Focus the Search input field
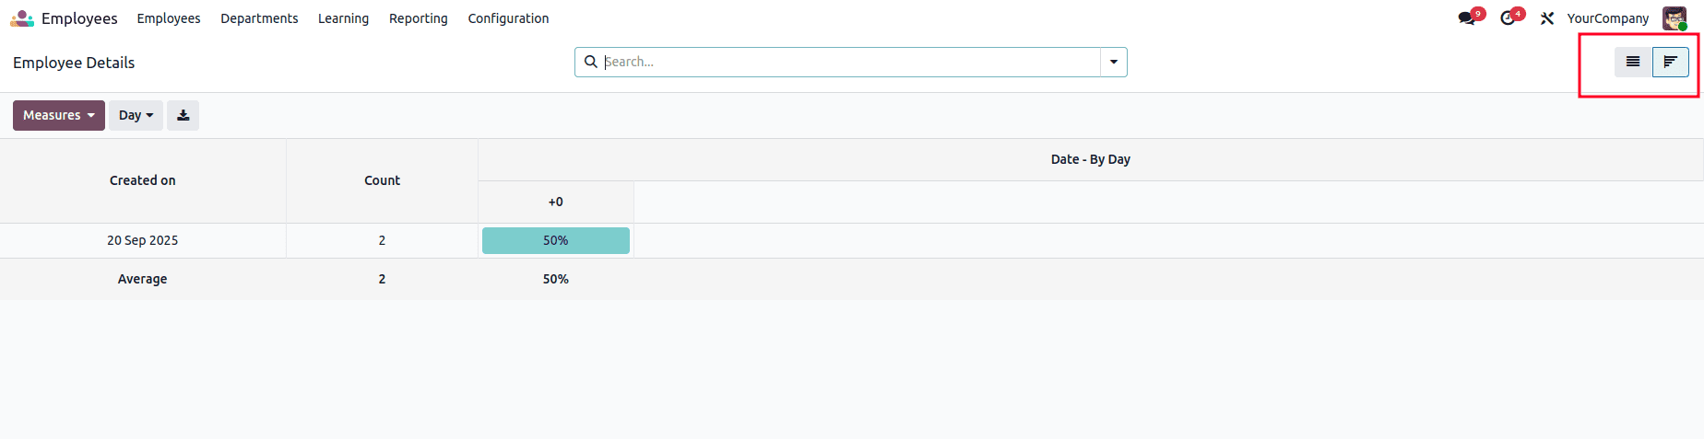 pyautogui.click(x=848, y=62)
